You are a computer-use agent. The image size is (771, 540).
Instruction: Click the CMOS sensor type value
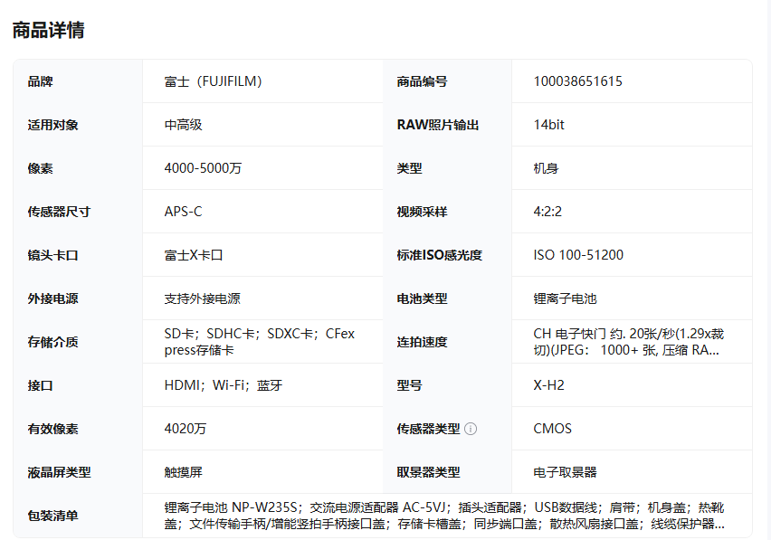click(553, 429)
